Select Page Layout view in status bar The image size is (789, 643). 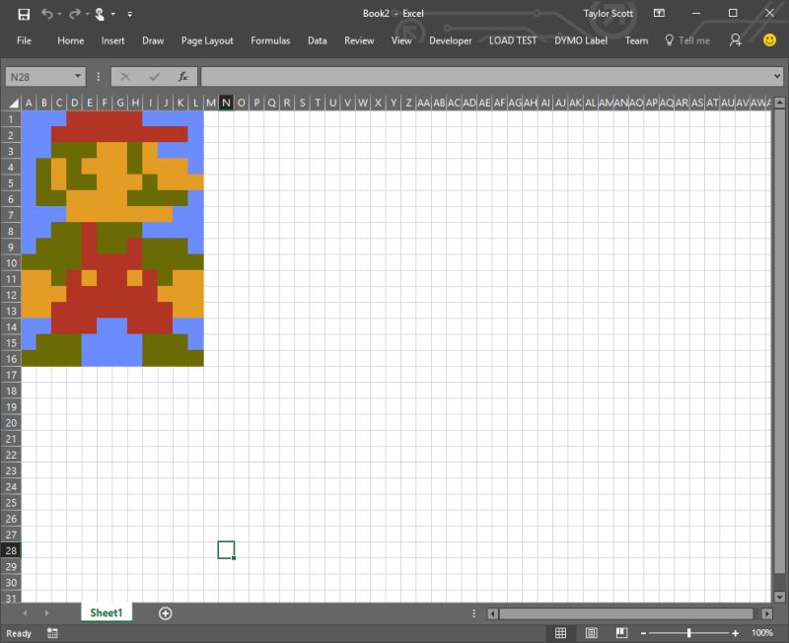(590, 632)
